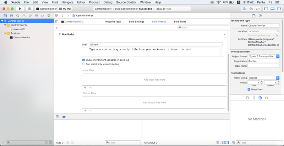284x146 pixels.
Task: Collapse the ControlFlowFor project root
Action: (x=2, y=21)
